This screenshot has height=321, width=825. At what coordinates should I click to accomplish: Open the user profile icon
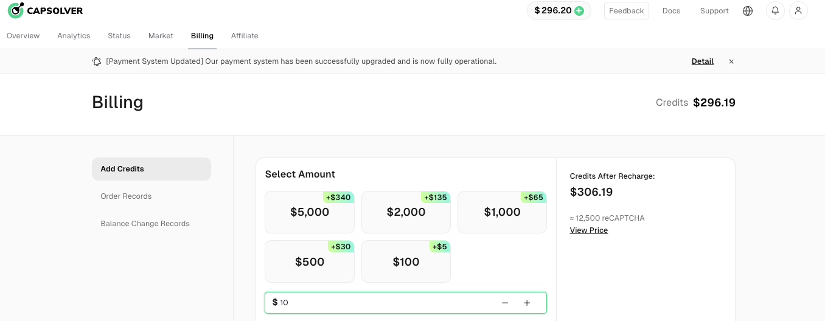(x=798, y=11)
